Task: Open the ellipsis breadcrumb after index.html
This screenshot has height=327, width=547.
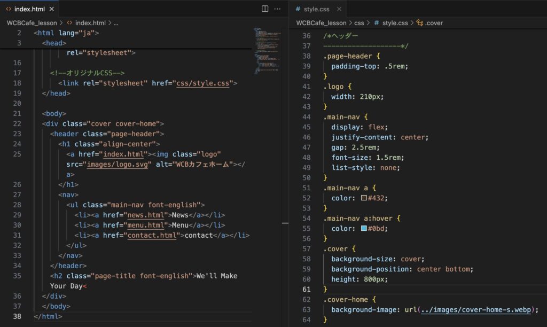Action: coord(116,23)
